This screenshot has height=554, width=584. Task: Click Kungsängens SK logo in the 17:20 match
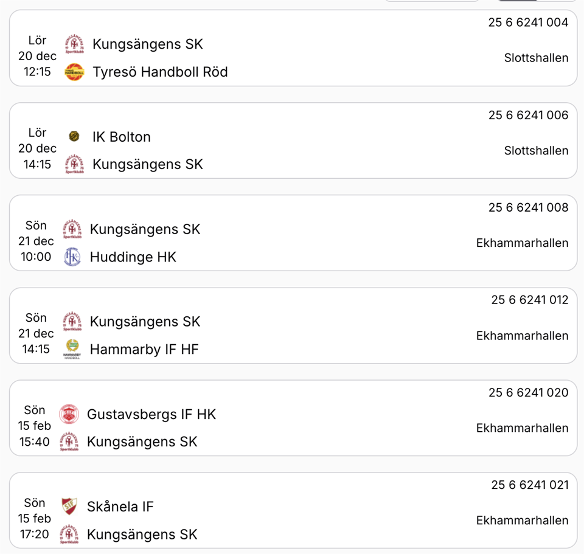(69, 535)
